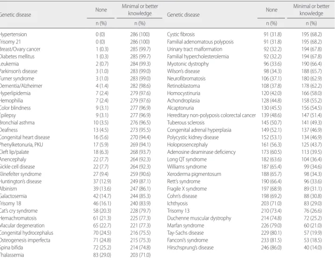Click Polycystic kidney disease label

click(x=192, y=137)
